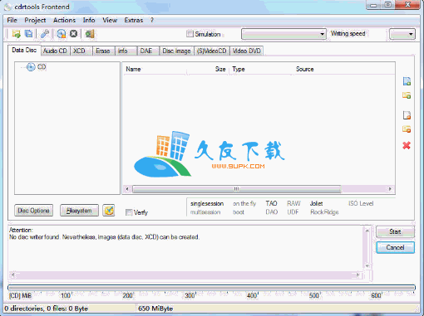Sort file list by Type column

261,69
